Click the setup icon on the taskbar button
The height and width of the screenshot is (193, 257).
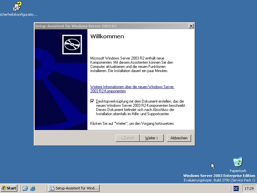click(52, 188)
